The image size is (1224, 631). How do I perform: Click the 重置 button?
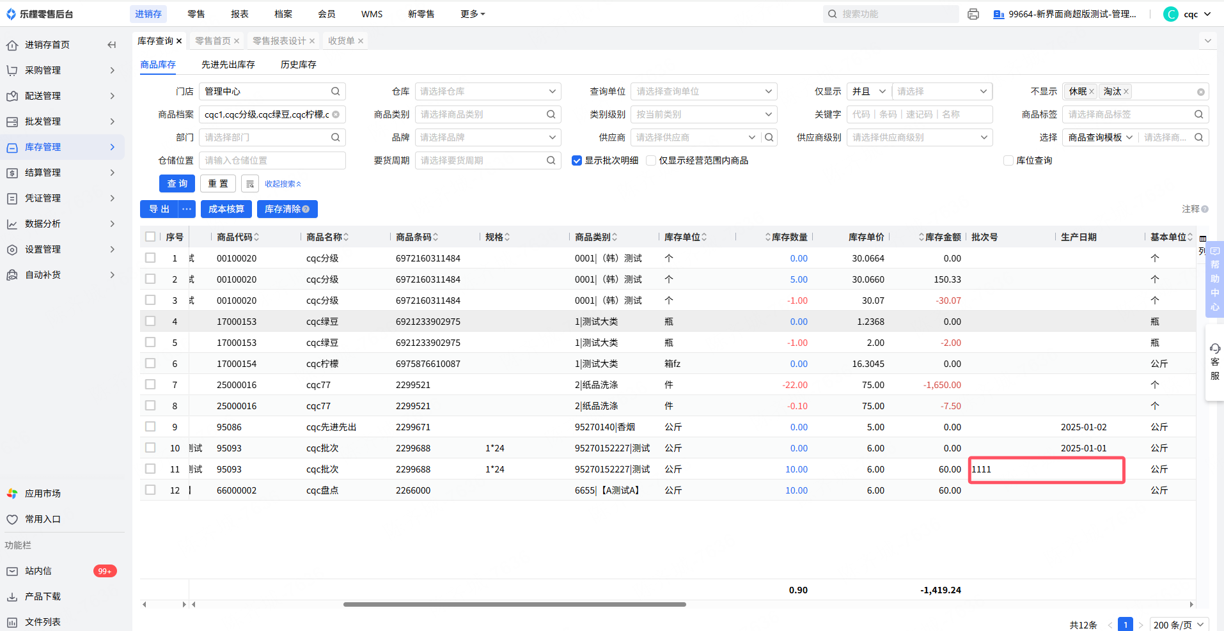coord(218,183)
